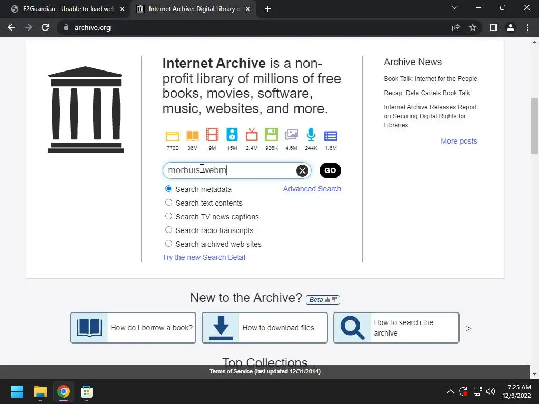Open Terms of Service footer link

[265, 371]
